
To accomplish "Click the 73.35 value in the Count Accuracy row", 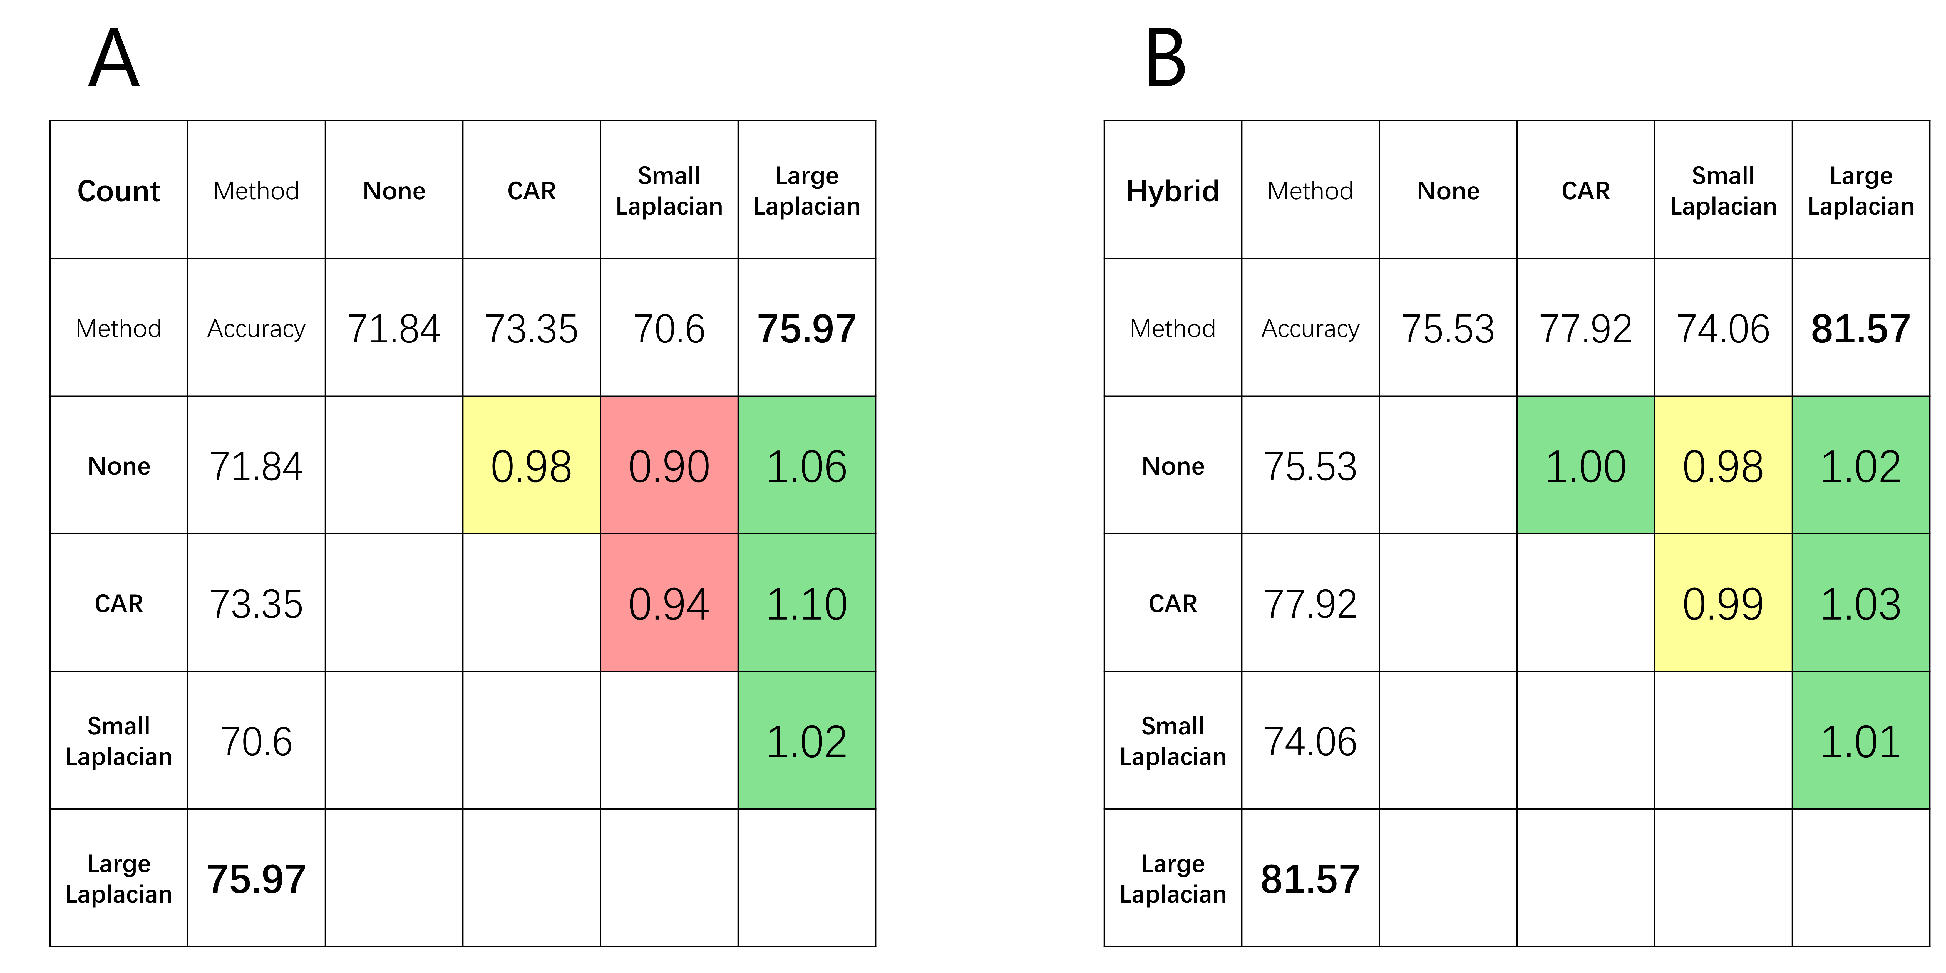I will (x=531, y=329).
